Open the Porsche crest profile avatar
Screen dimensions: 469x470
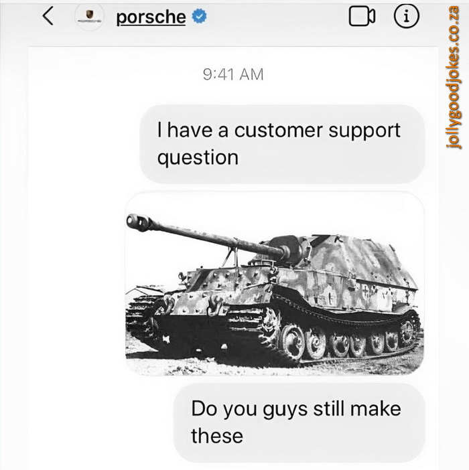coord(89,16)
